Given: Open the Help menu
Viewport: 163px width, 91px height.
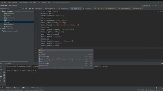Looking at the screenshot, I should click(x=49, y=2).
